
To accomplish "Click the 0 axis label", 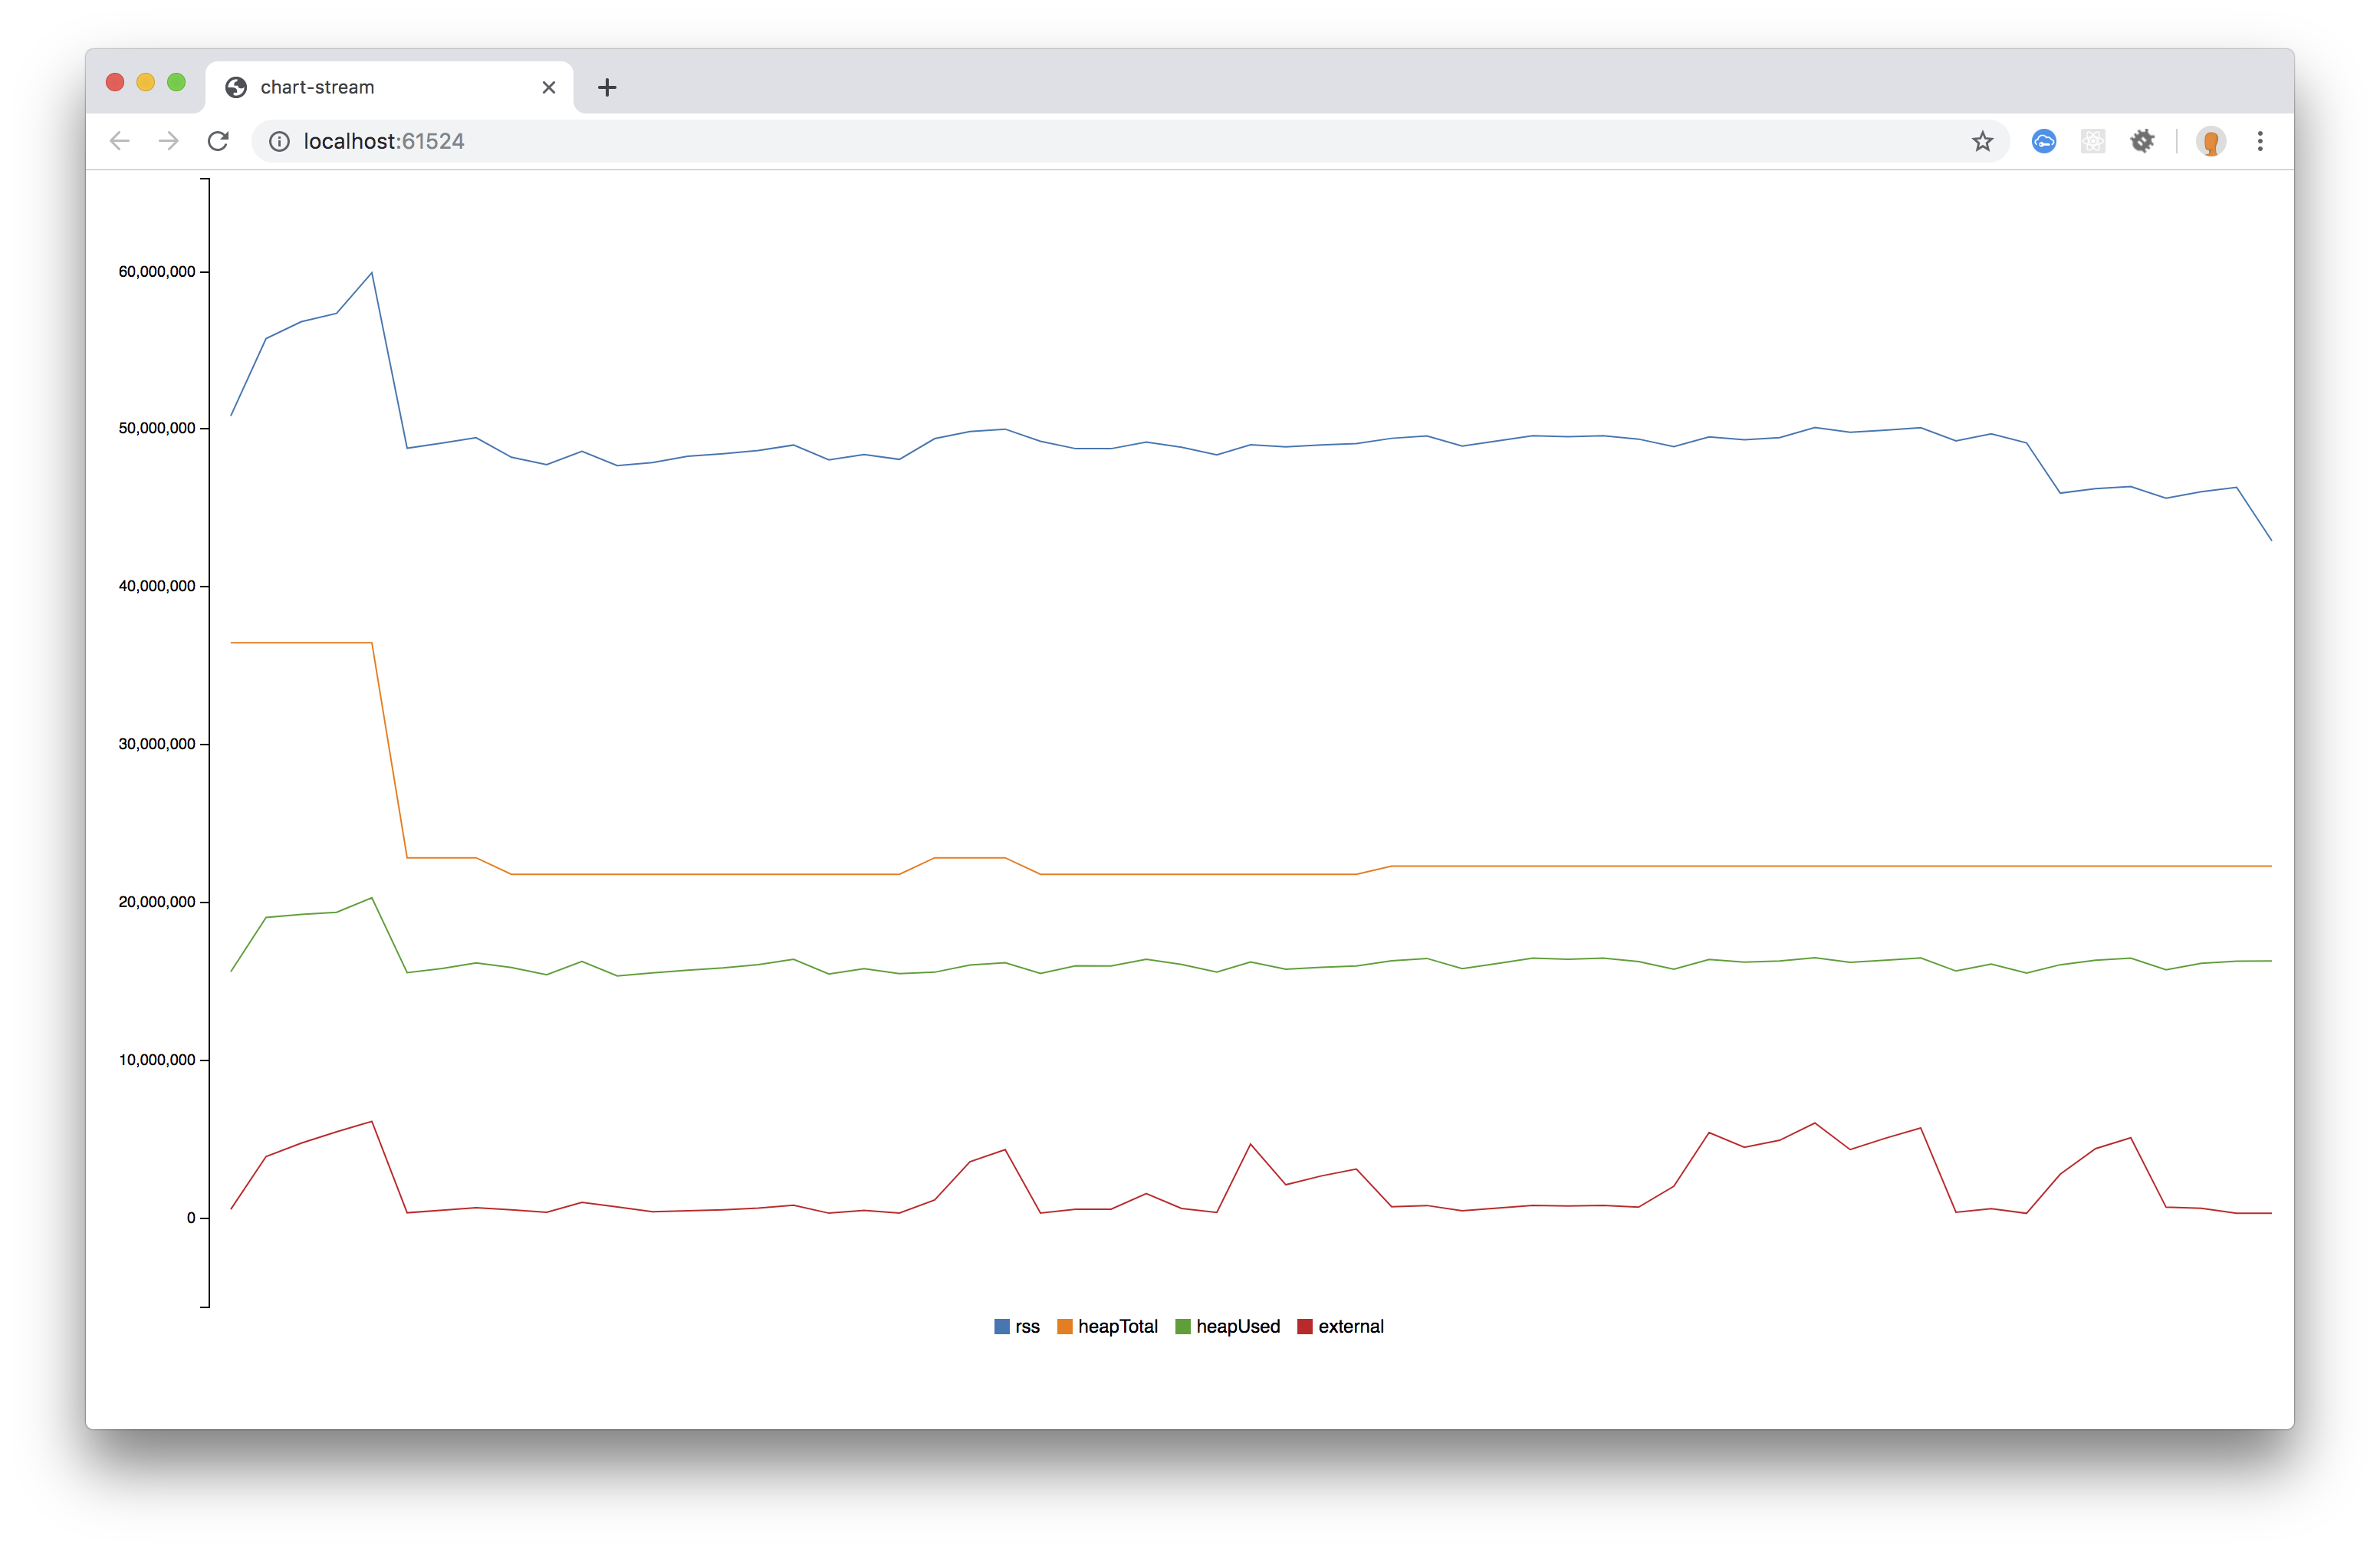I will click(191, 1218).
